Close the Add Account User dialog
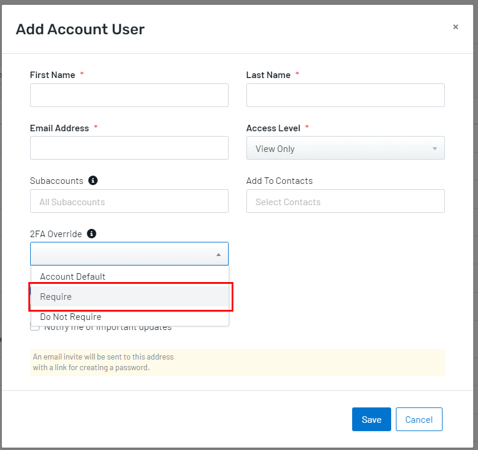Image resolution: width=478 pixels, height=450 pixels. pyautogui.click(x=456, y=27)
